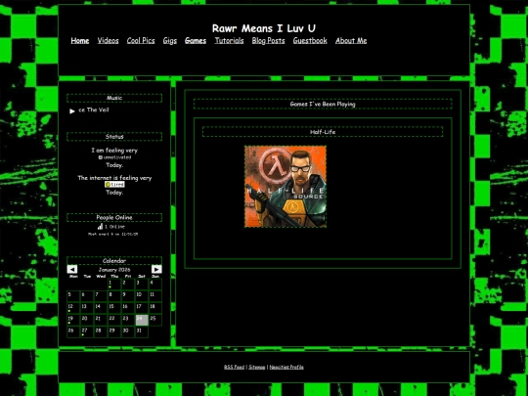Select January 1 in the calendar

point(114,284)
